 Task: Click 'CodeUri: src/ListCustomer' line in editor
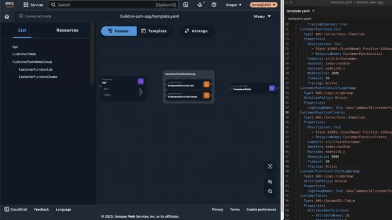coord(332,59)
